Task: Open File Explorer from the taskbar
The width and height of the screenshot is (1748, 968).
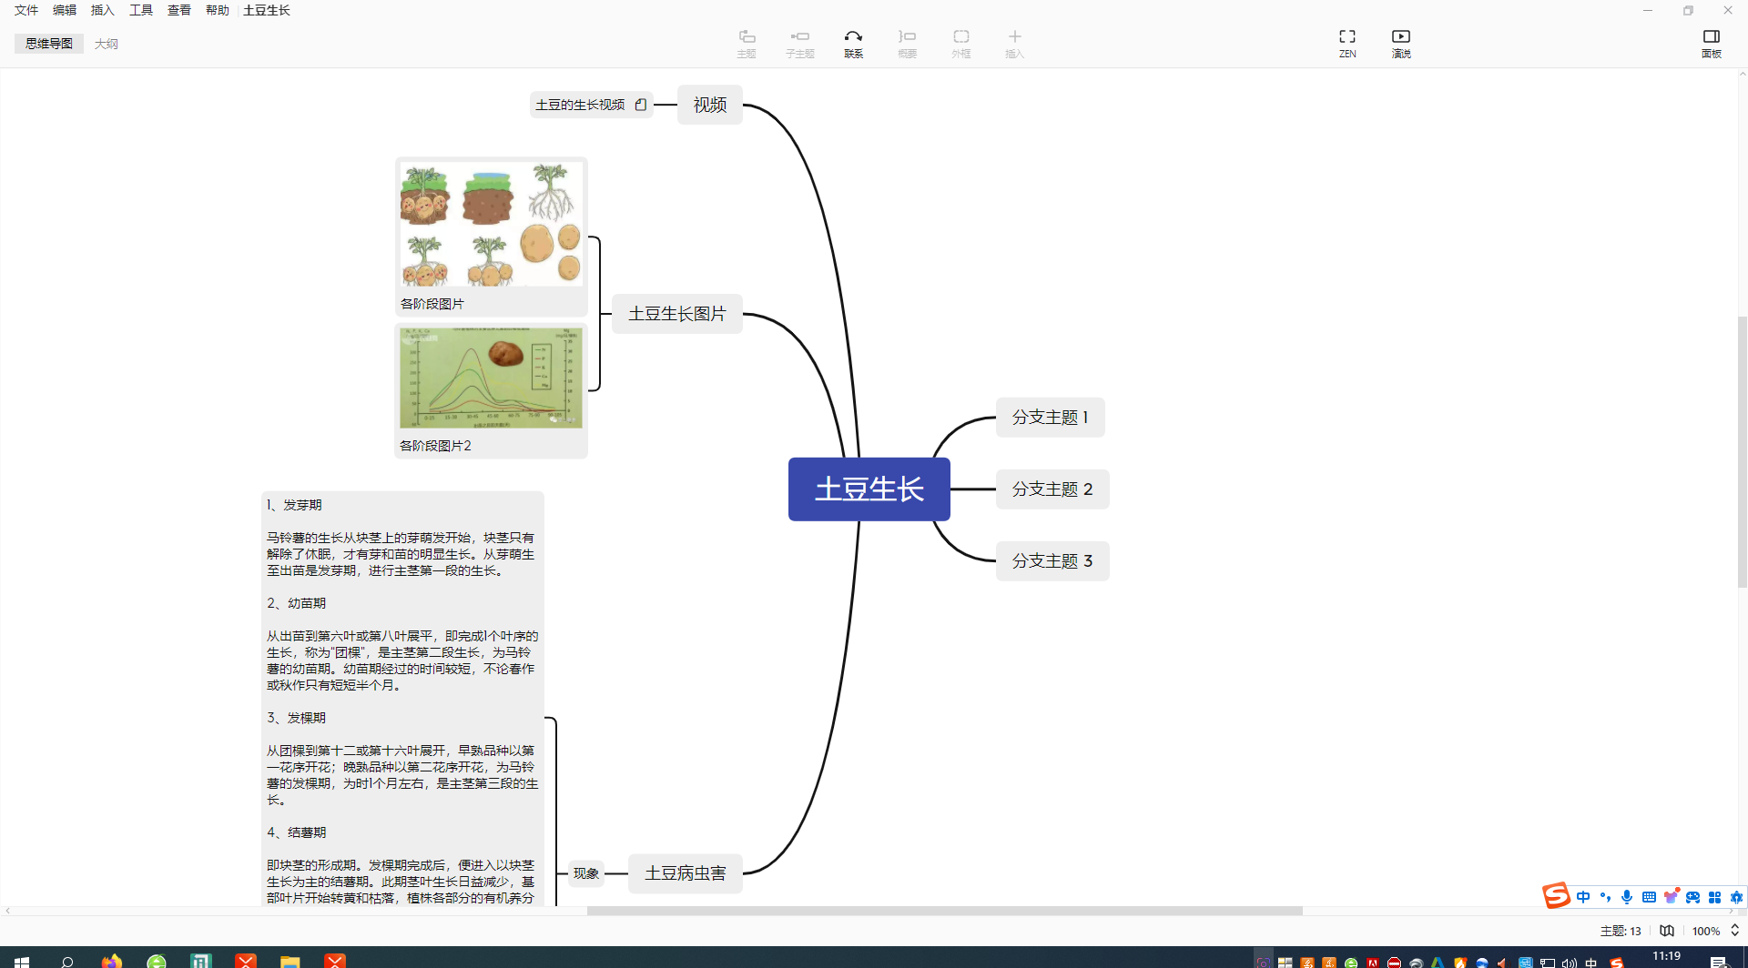Action: click(290, 961)
